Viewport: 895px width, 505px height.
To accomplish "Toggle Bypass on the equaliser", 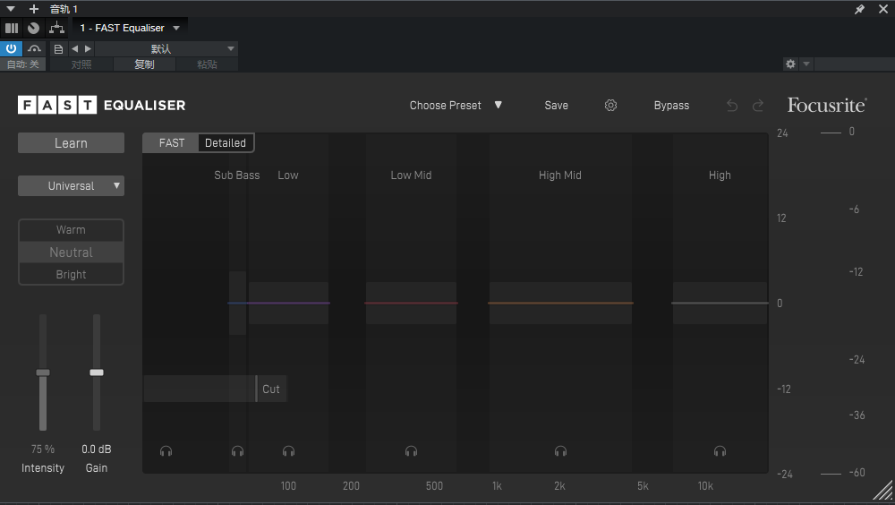I will click(671, 105).
